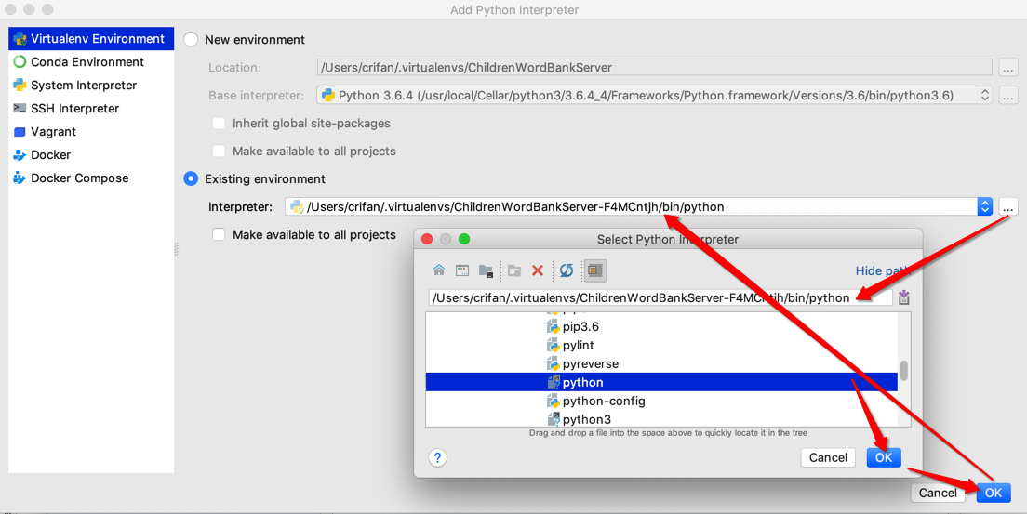Viewport: 1027px width, 514px height.
Task: Toggle Make available to all projects under New environment
Action: (219, 152)
